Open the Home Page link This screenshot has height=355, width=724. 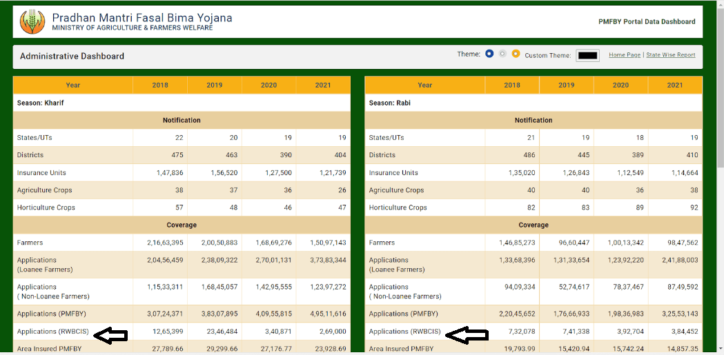click(x=625, y=55)
